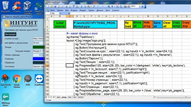This screenshot has width=191, height=107.
Task: Click the ссылка на курс input field
Action: point(38,39)
